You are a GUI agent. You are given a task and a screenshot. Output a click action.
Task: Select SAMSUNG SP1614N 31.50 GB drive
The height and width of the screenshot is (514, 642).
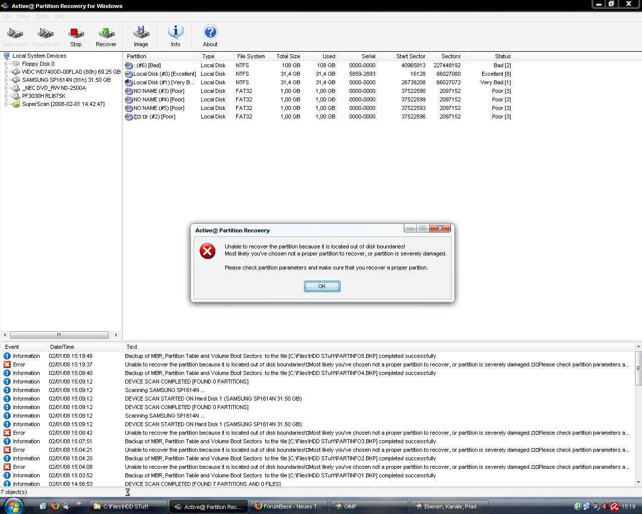pyautogui.click(x=66, y=80)
